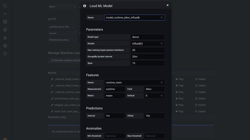250x140 pixels.
Task: Edit the Measurement runtime field
Action: 114,89
